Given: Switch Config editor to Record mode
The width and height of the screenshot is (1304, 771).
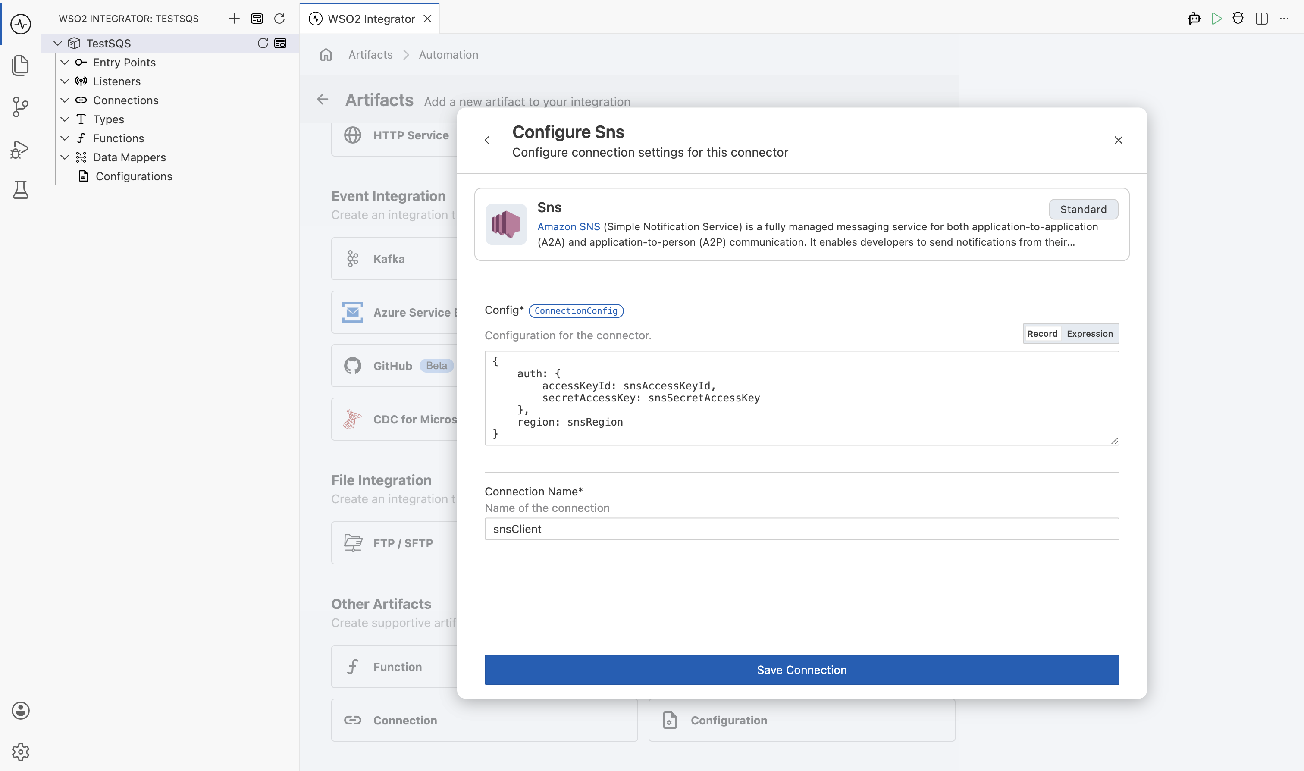Looking at the screenshot, I should coord(1042,334).
